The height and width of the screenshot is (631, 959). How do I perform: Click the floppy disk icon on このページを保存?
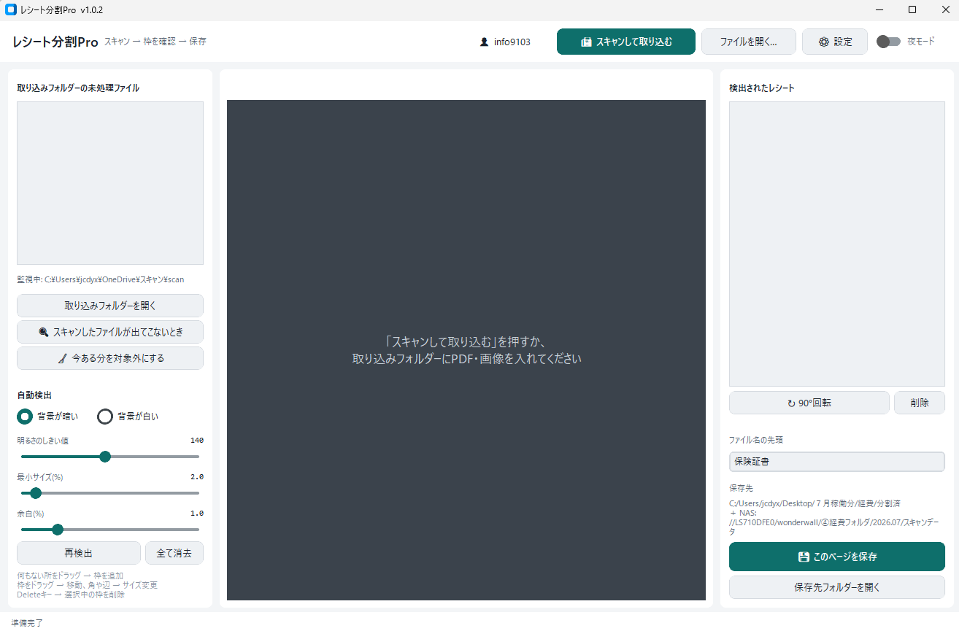coord(804,557)
